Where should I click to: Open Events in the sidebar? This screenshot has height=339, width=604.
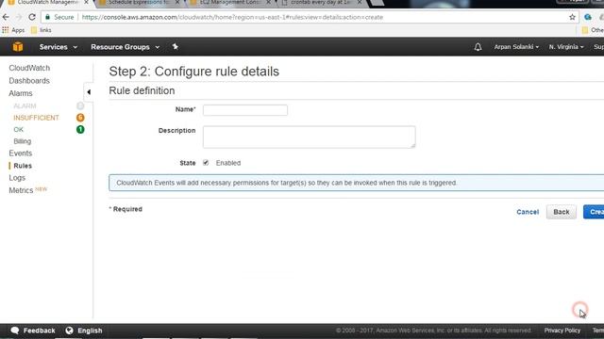[21, 153]
